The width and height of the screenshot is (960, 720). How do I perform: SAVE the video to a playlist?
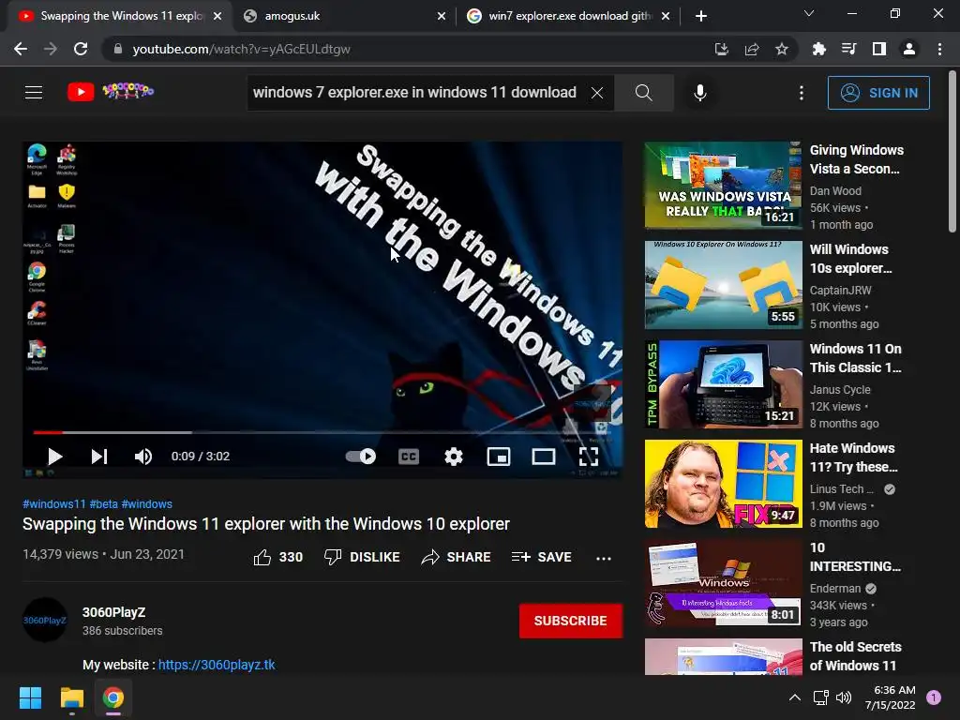[x=542, y=557]
